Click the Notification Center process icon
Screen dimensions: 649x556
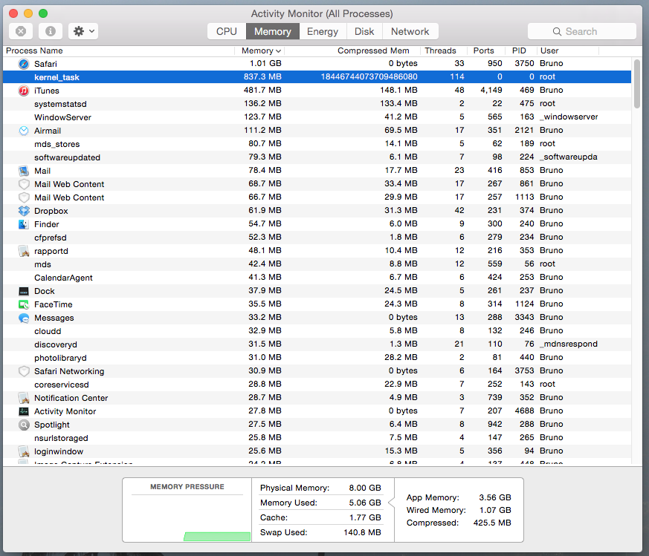(x=24, y=398)
